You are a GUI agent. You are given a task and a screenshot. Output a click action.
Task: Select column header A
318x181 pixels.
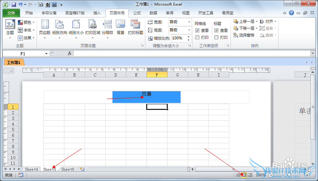pyautogui.click(x=54, y=75)
